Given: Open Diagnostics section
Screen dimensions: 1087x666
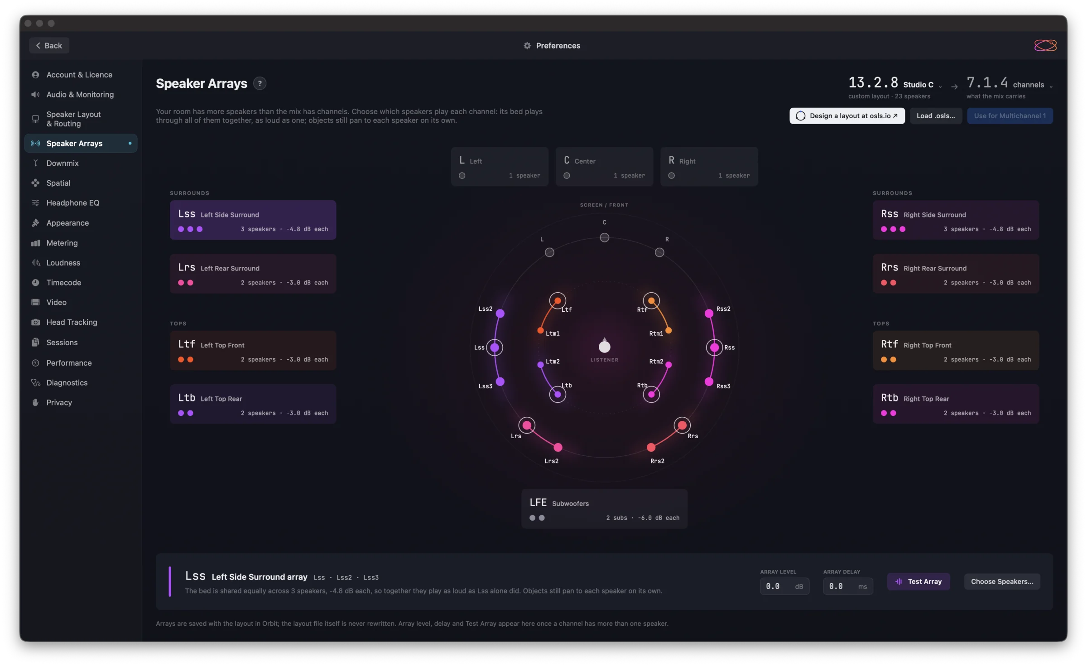Looking at the screenshot, I should click(x=81, y=383).
